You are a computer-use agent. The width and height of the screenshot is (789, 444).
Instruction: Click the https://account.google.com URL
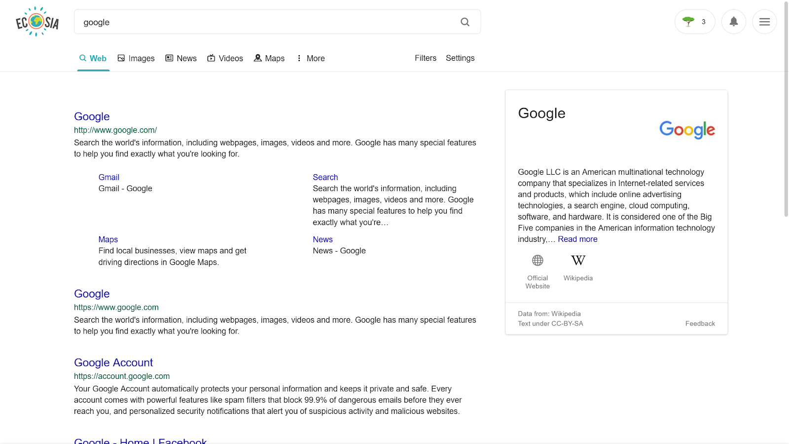(x=122, y=376)
